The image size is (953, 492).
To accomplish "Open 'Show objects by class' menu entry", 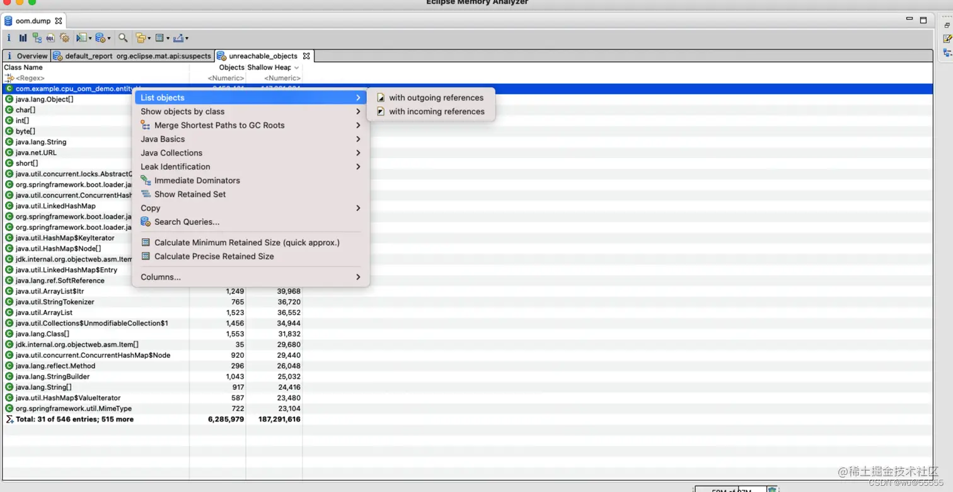I will (x=251, y=112).
